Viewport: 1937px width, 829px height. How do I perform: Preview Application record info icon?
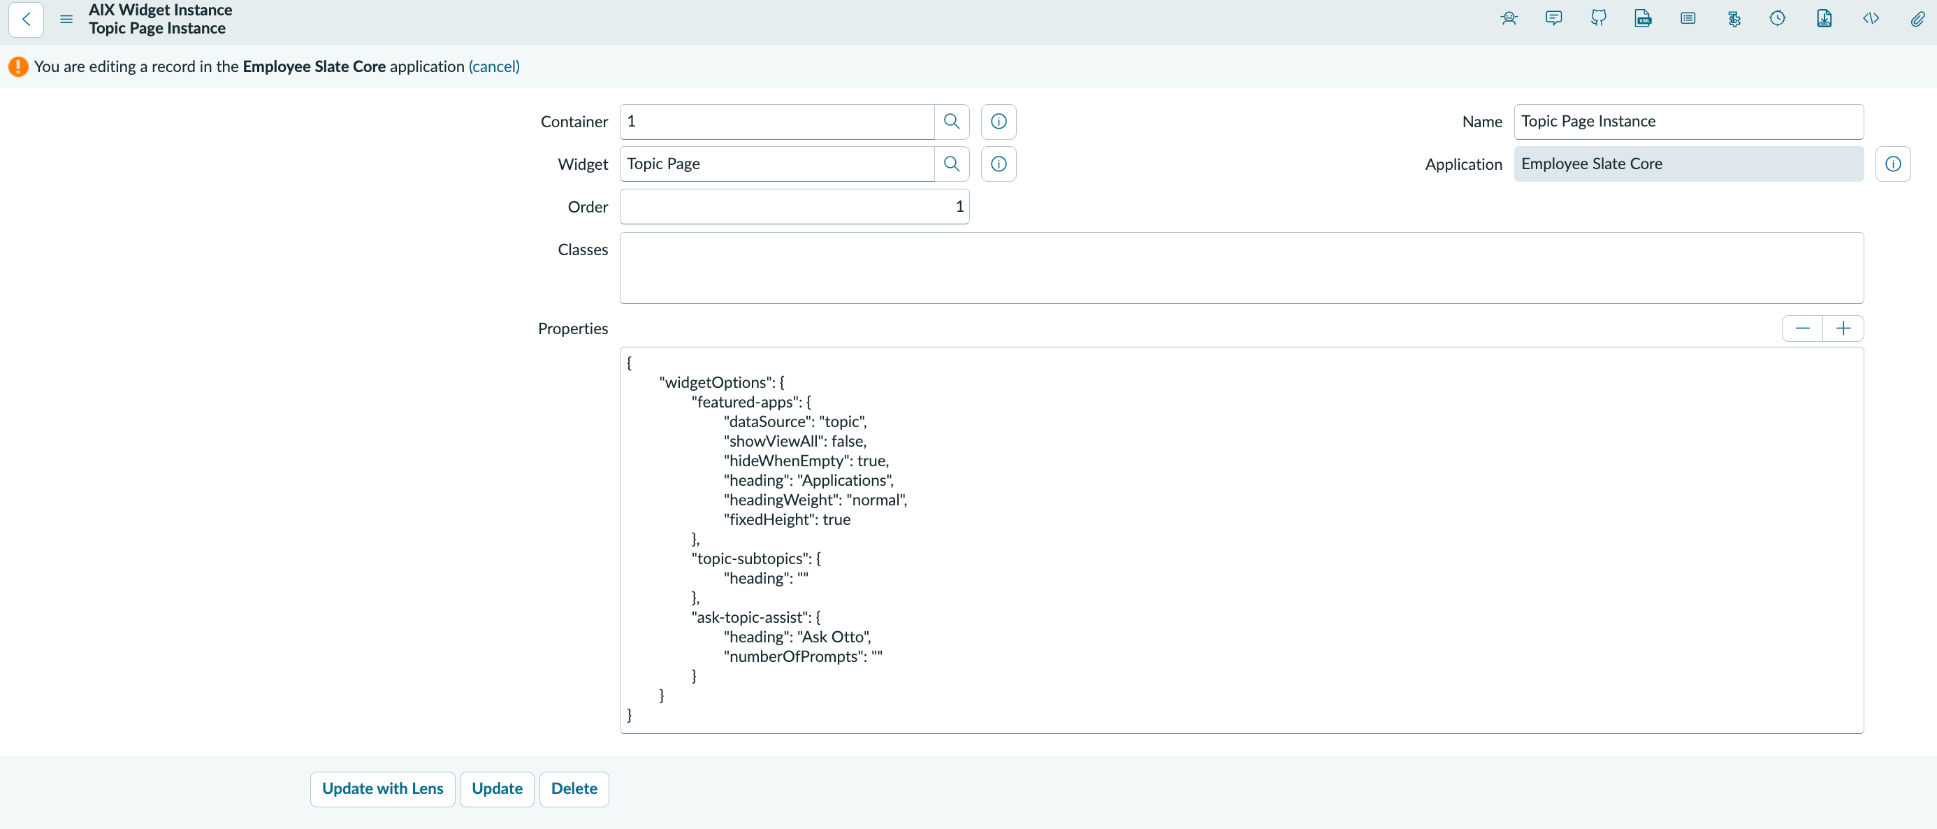[x=1893, y=164]
